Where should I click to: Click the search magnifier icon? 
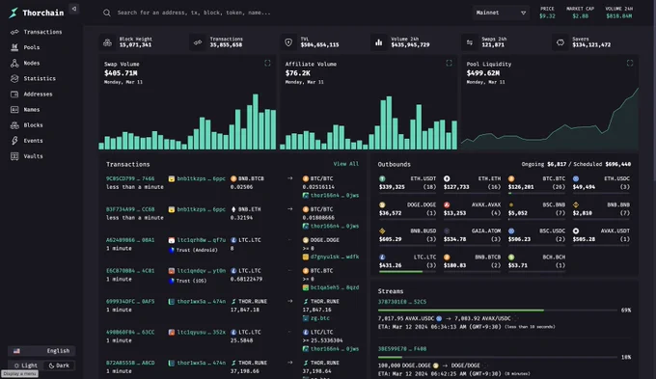coord(107,13)
